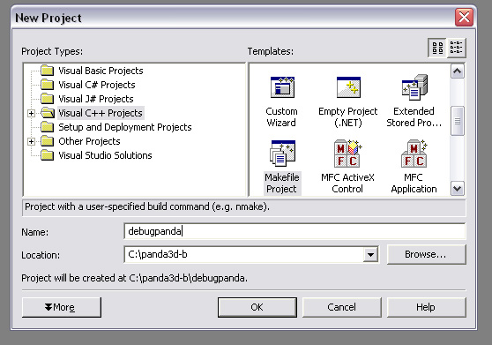This screenshot has height=345, width=492.
Task: Click the "MFC Application" template label
Action: [x=414, y=183]
